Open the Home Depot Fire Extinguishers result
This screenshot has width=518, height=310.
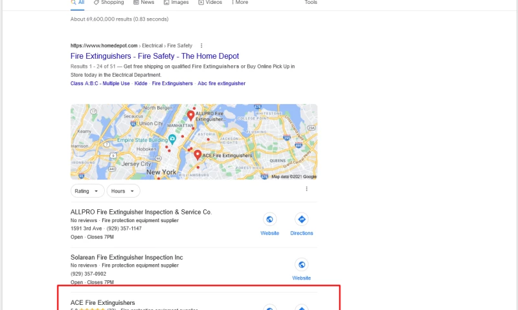click(x=155, y=56)
